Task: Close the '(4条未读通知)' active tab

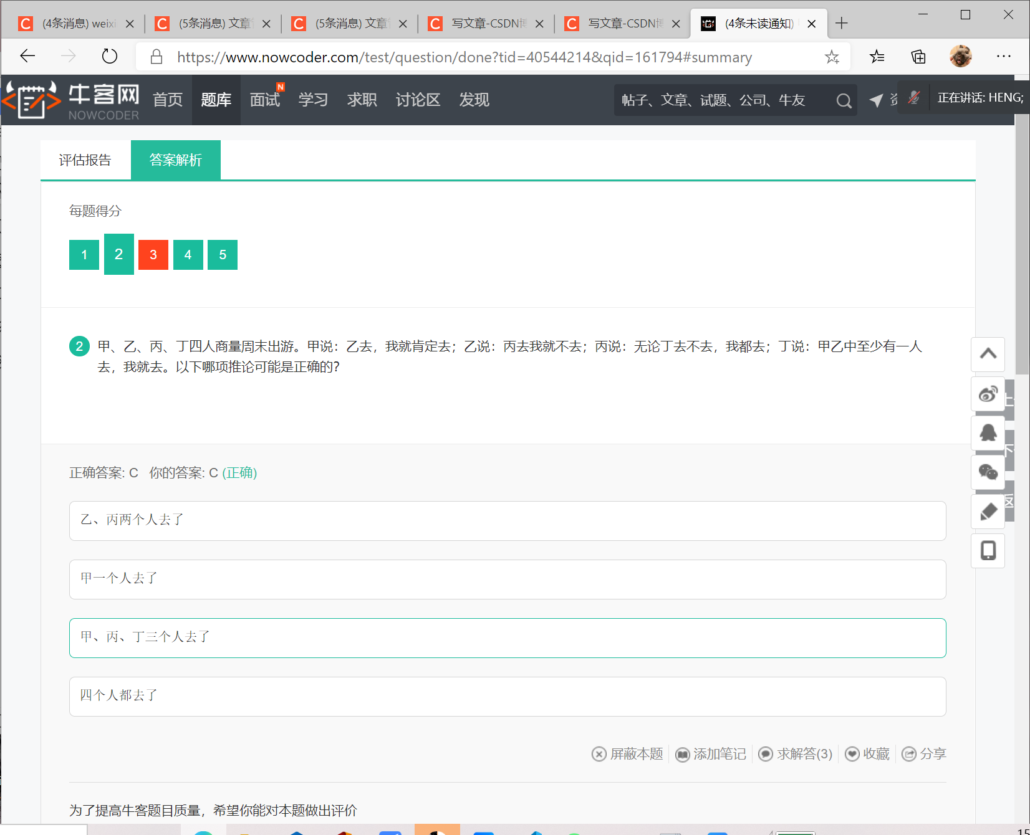Action: click(812, 24)
